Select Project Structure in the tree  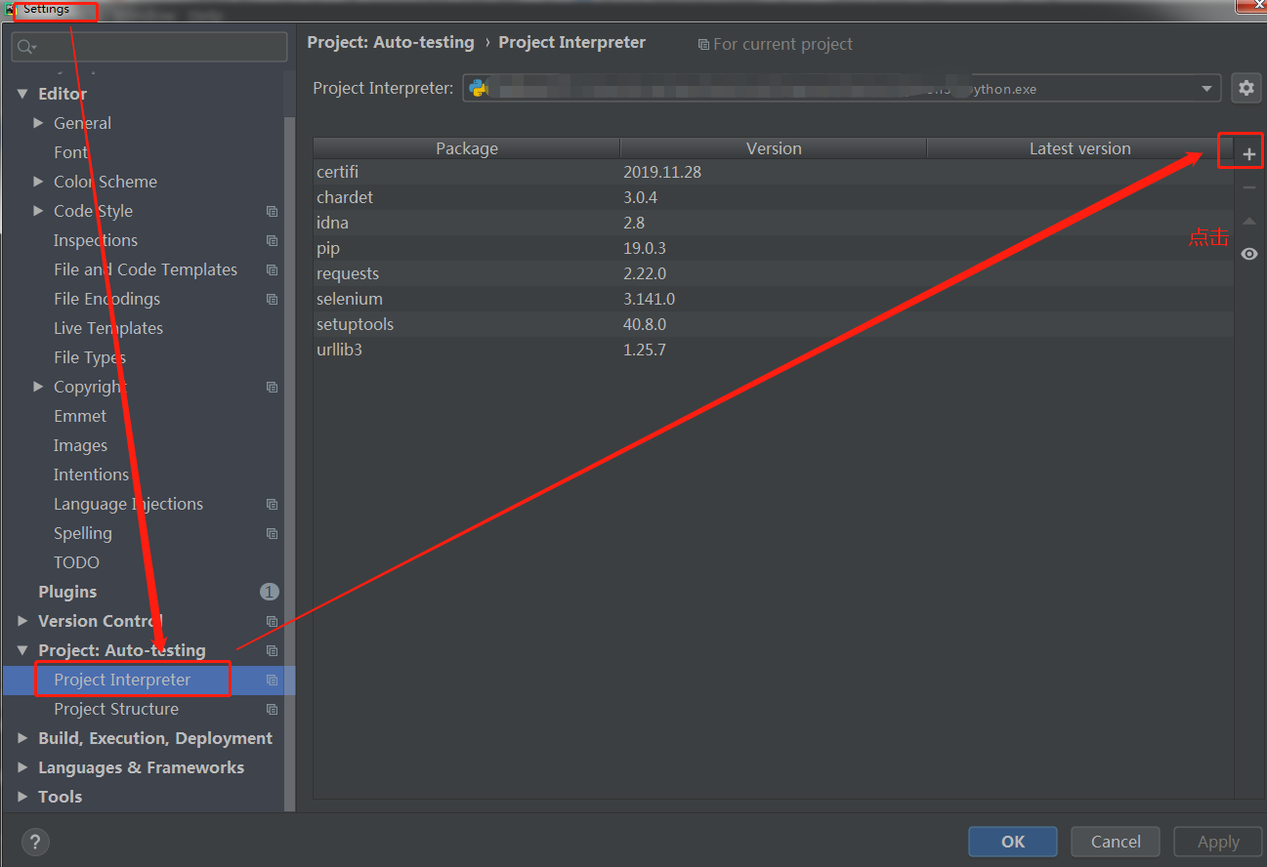coord(116,709)
